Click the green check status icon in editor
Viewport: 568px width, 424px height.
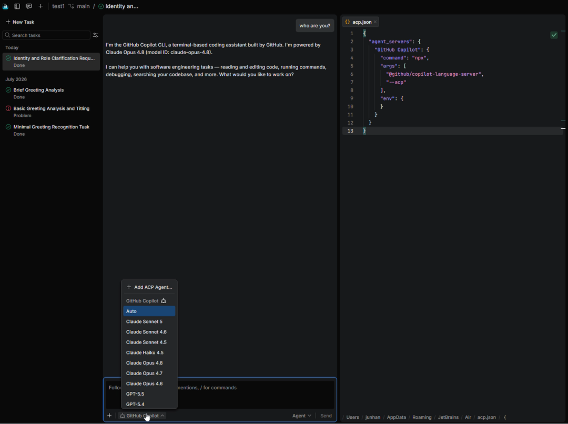(554, 35)
